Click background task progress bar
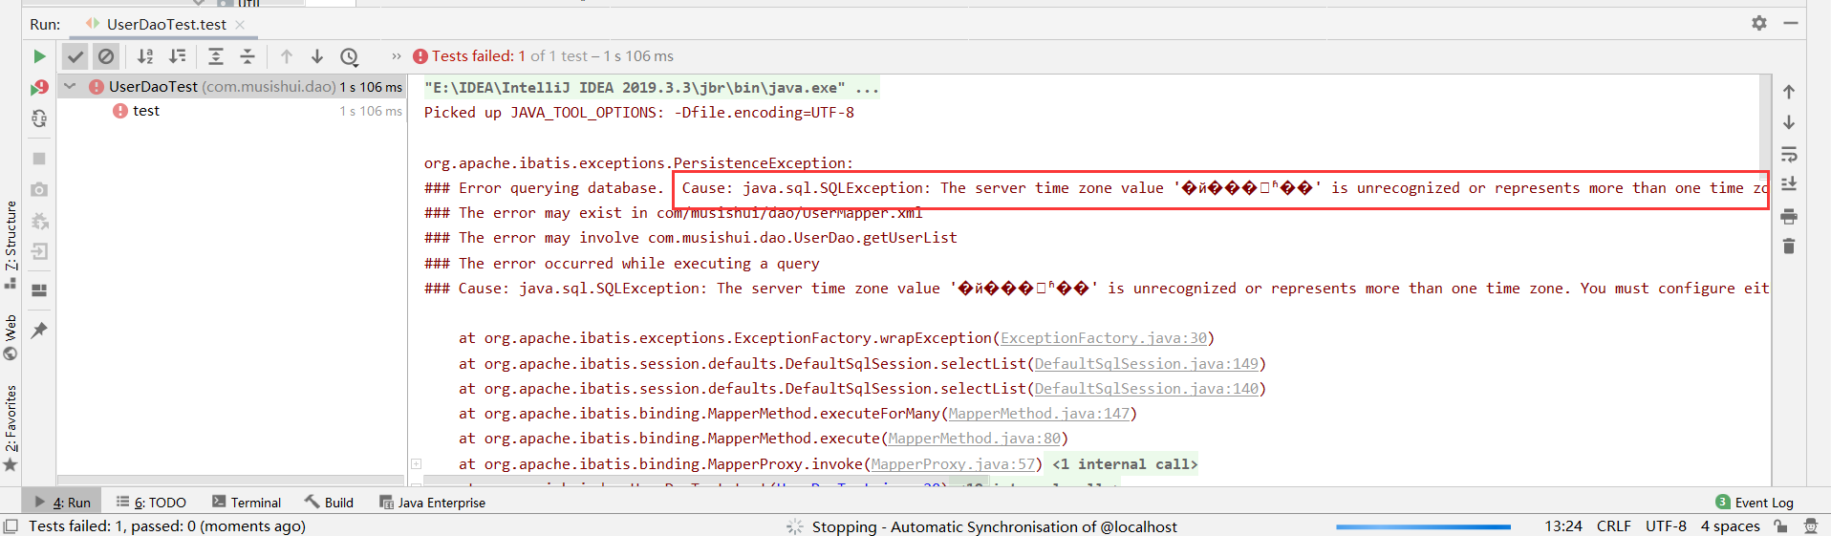Screen dimensions: 1831x536 coord(1423,526)
